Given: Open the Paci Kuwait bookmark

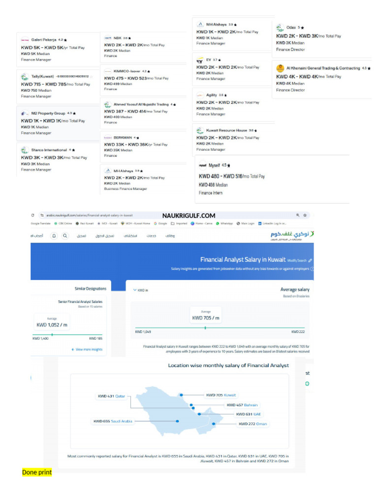Looking at the screenshot, I should tap(85, 223).
